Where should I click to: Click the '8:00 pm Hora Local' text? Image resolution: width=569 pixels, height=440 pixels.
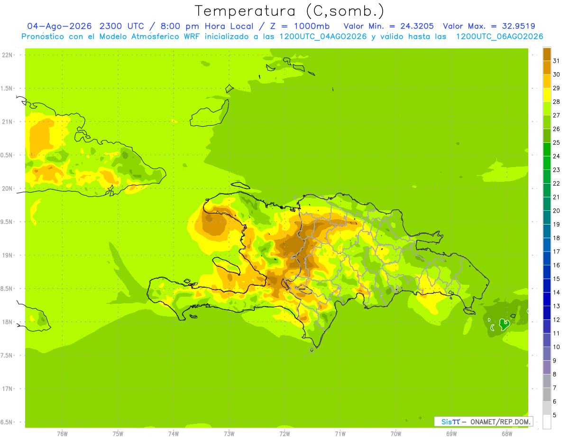(x=205, y=26)
